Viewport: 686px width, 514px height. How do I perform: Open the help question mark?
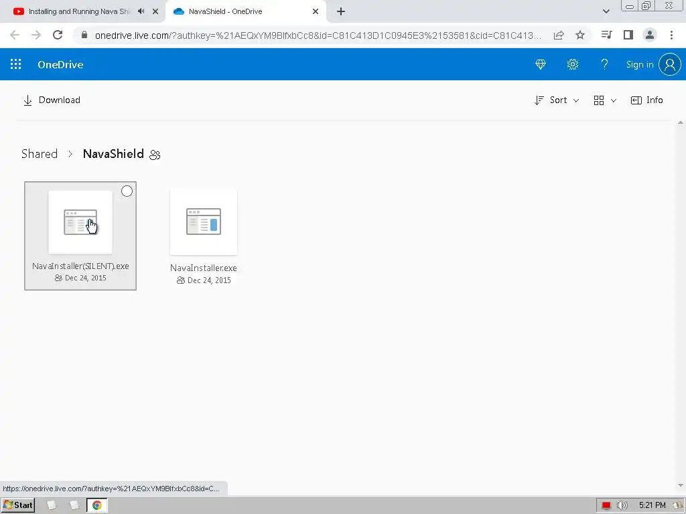(x=604, y=64)
